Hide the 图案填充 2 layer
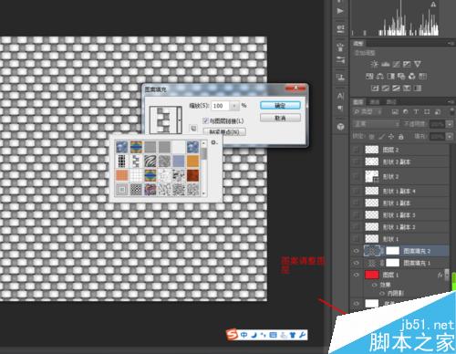 pos(357,251)
